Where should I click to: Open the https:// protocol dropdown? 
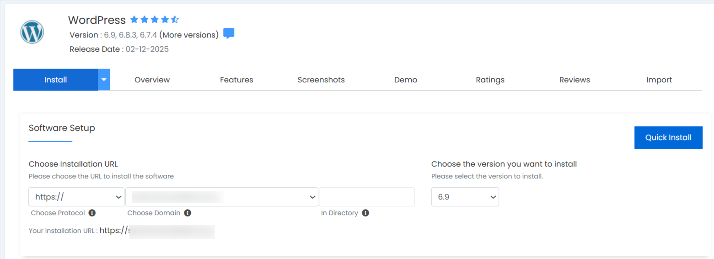(x=76, y=197)
